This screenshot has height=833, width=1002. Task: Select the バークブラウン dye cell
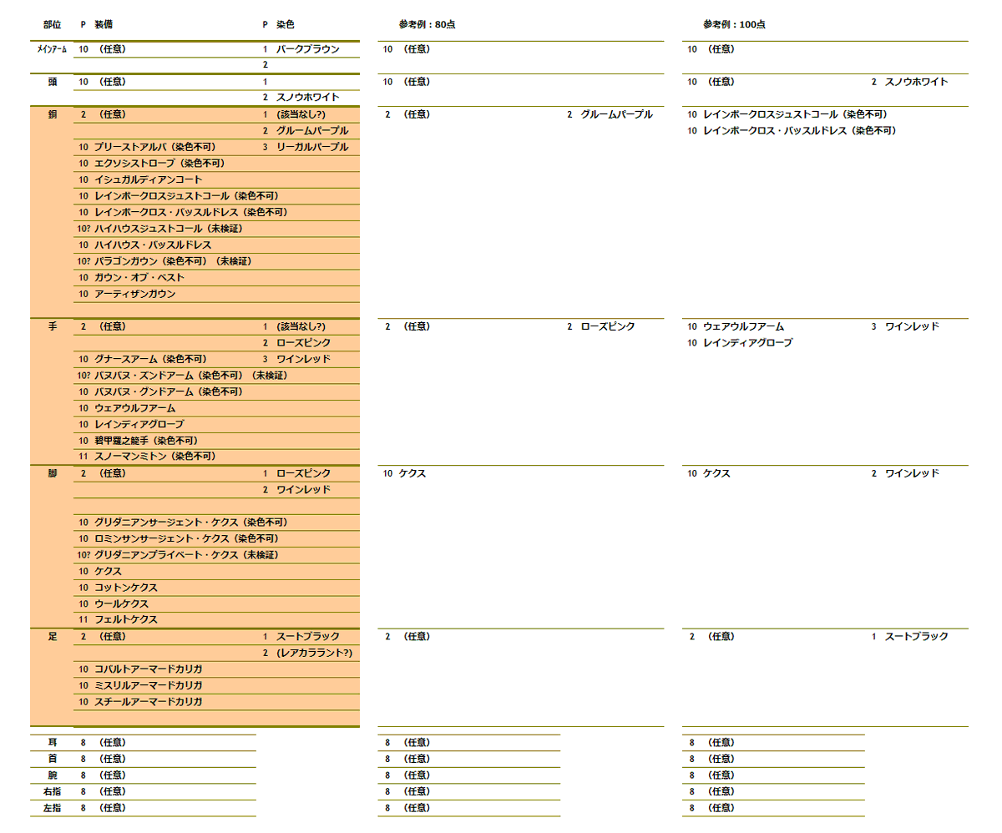(x=308, y=49)
